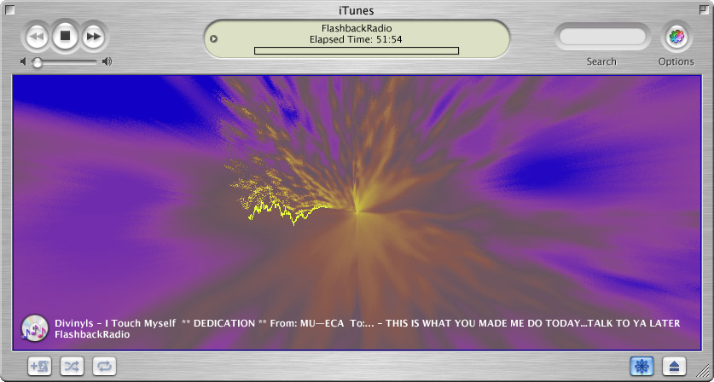
Task: Click the low volume speaker icon
Action: coord(24,61)
